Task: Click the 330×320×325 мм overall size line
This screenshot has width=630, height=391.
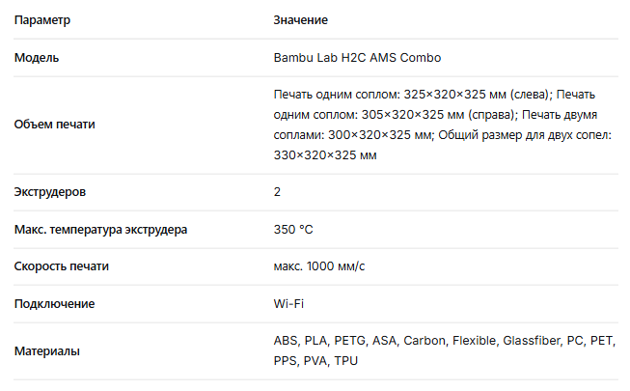Action: point(325,154)
